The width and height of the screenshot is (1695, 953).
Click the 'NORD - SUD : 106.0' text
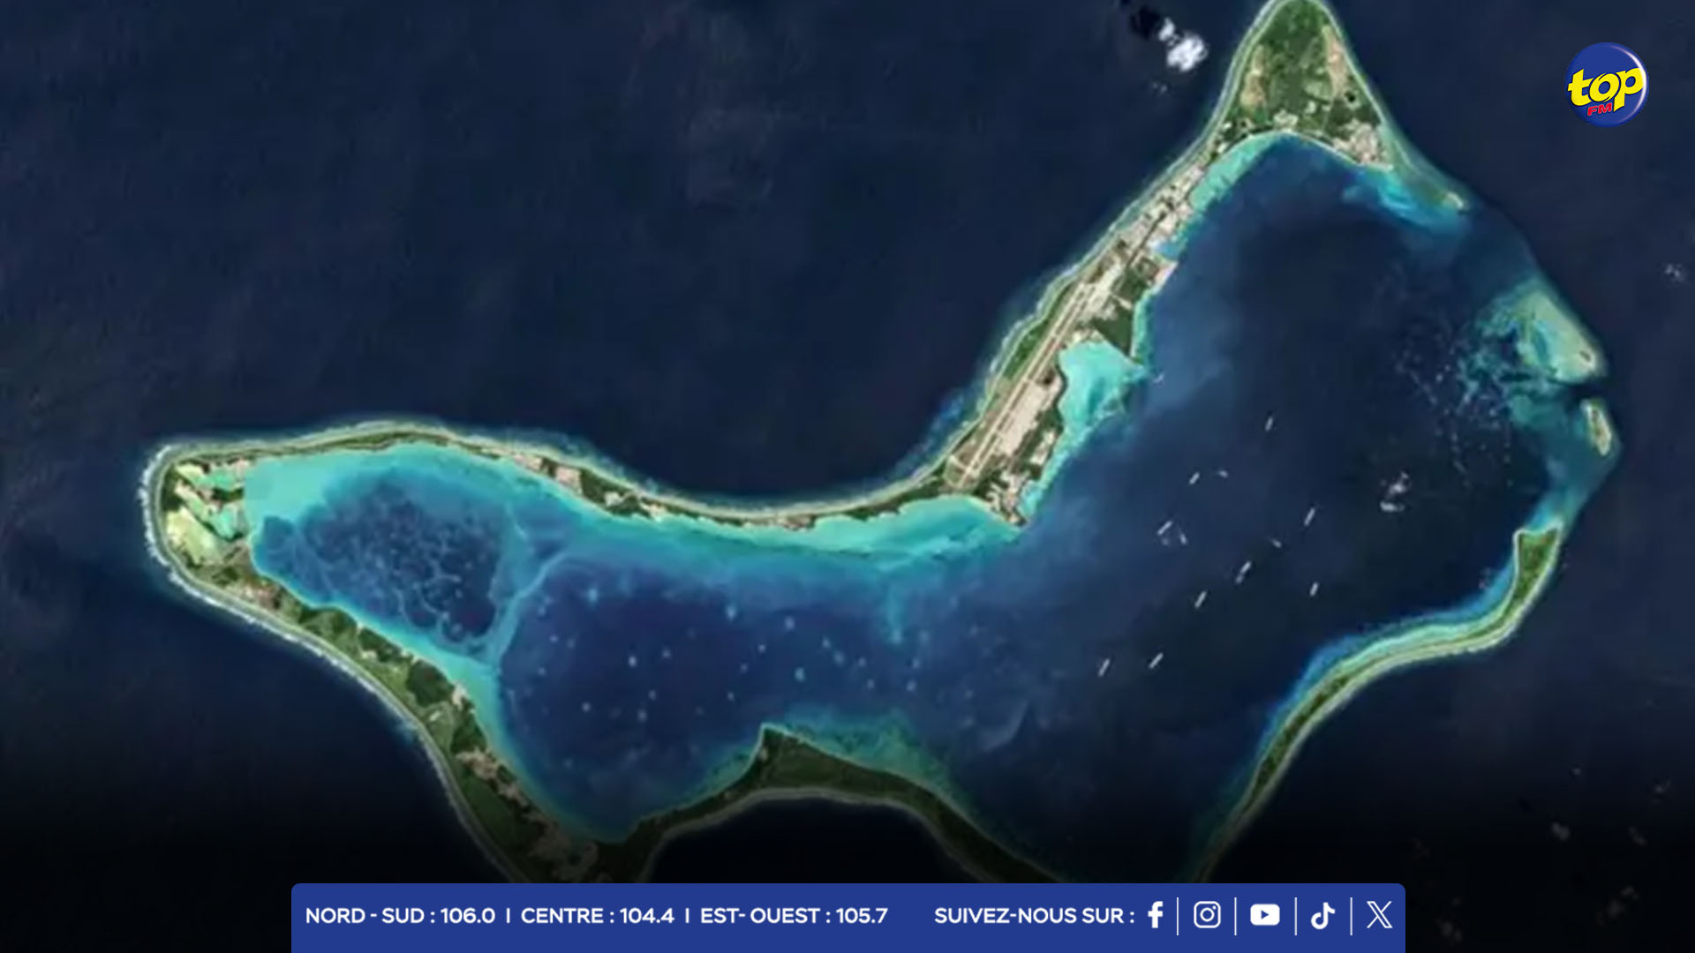(400, 916)
